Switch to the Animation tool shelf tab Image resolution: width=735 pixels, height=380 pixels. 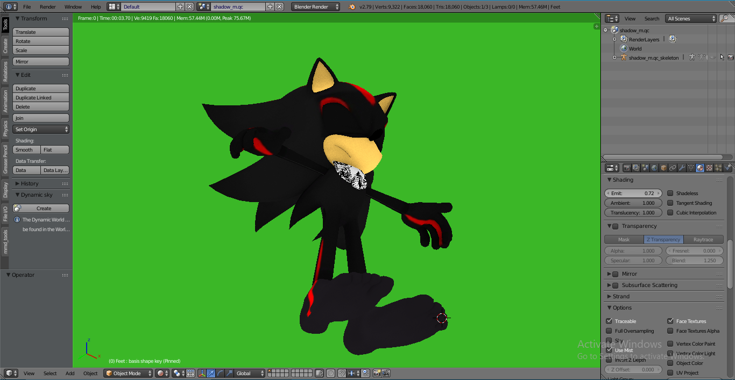click(x=5, y=101)
